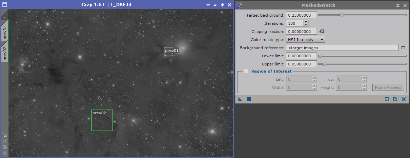Click the Upper limit slider
Image resolution: width=410 pixels, height=158 pixels.
tap(362, 64)
